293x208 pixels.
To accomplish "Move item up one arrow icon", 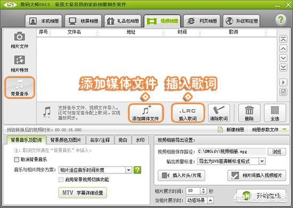I will [x=283, y=49].
